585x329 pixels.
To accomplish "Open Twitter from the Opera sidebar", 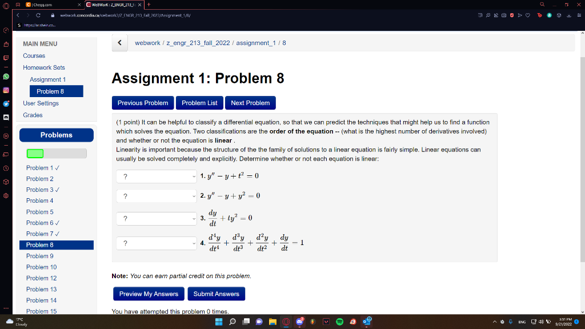I will pos(5,103).
